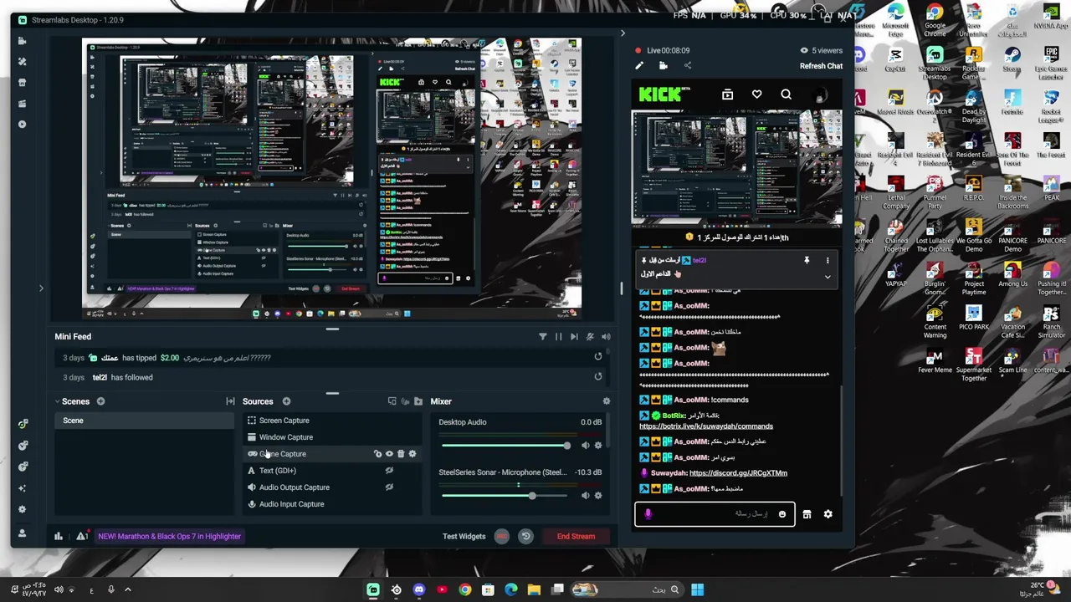Select the Audio Input Capture source
The width and height of the screenshot is (1071, 602).
(332, 504)
